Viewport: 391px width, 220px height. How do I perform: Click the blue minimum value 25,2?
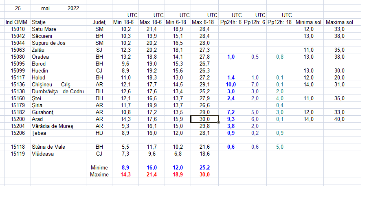(204, 167)
